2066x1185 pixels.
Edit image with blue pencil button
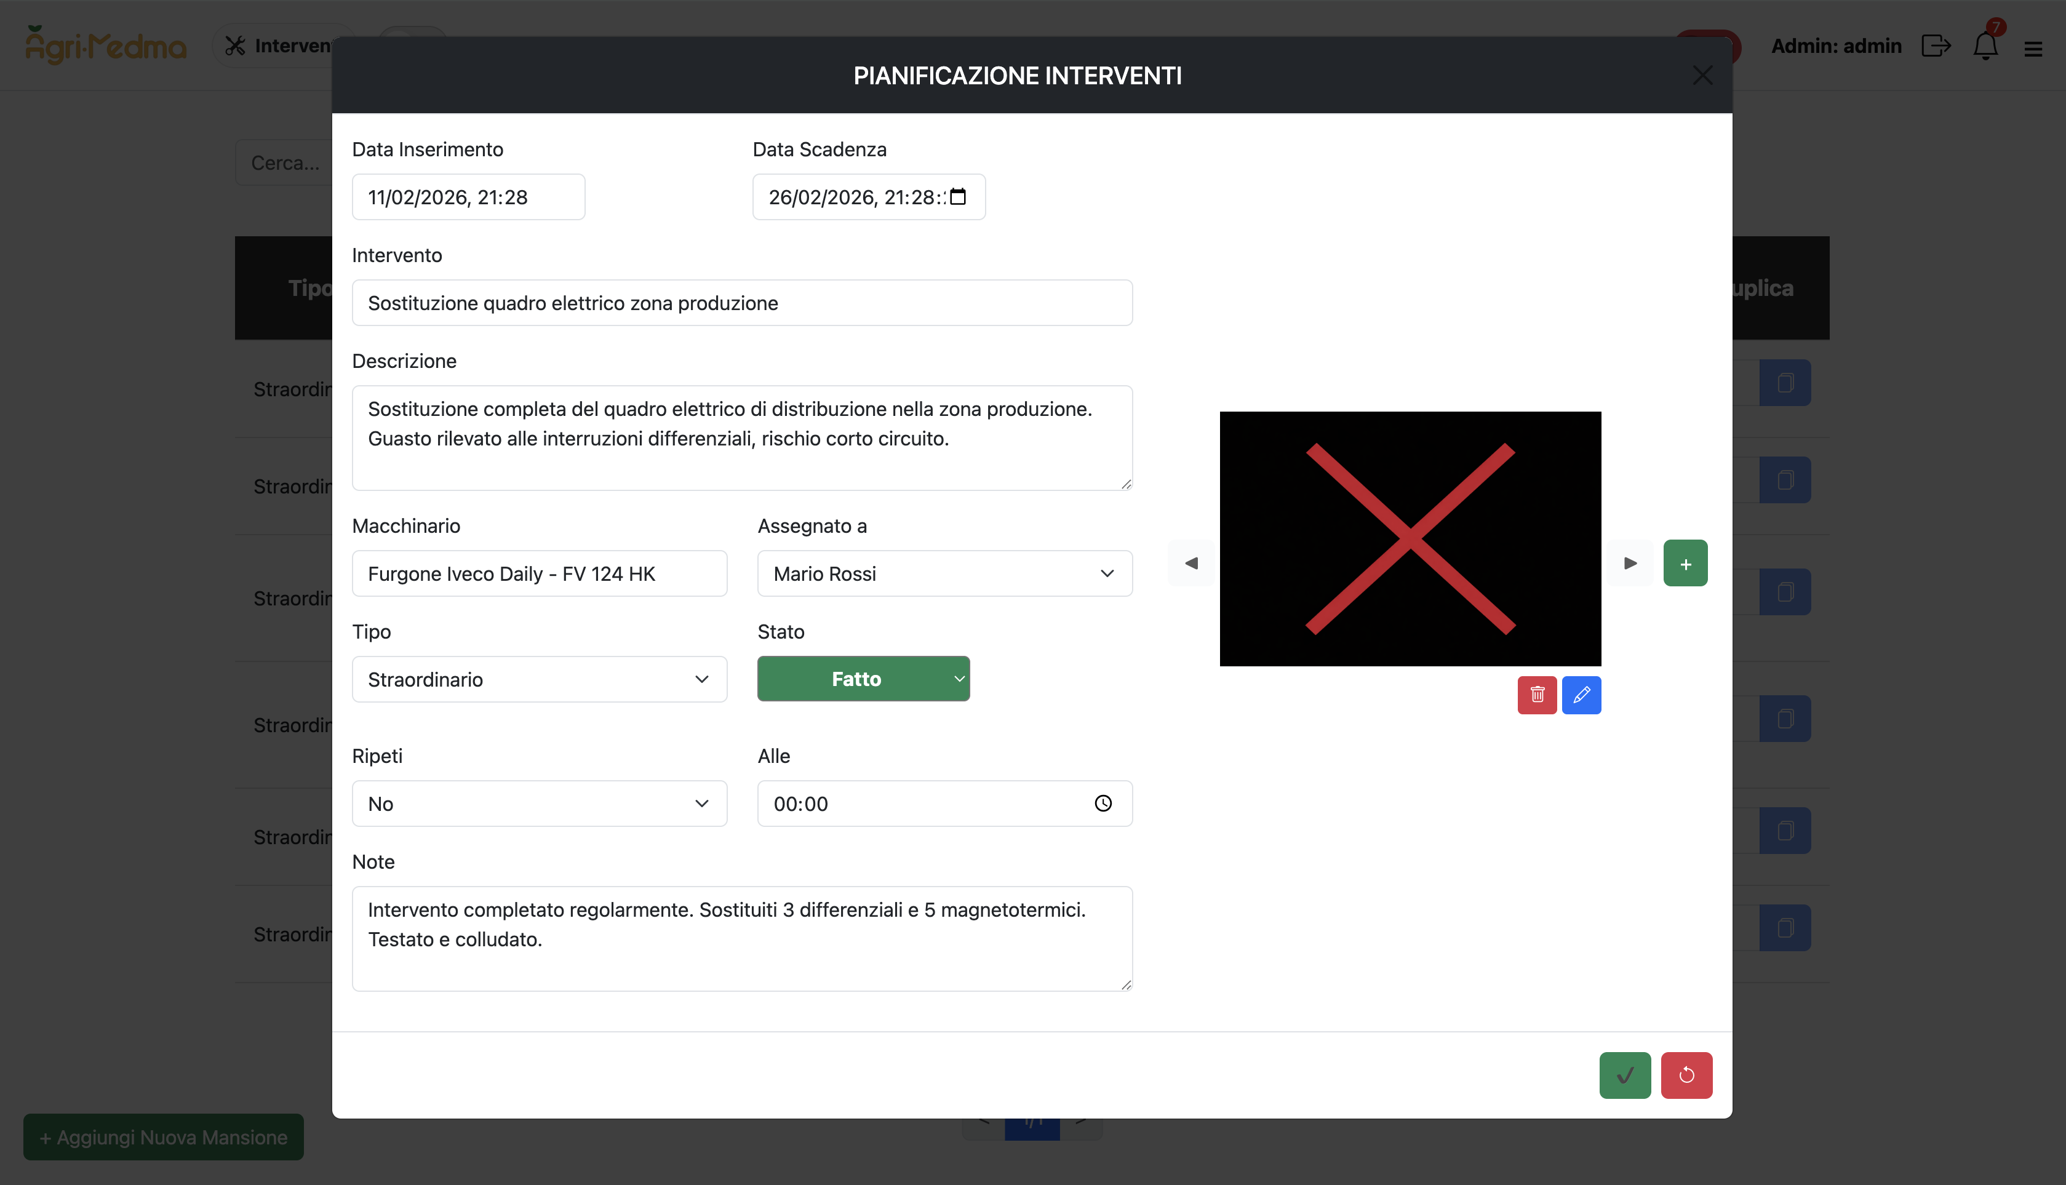click(1581, 695)
